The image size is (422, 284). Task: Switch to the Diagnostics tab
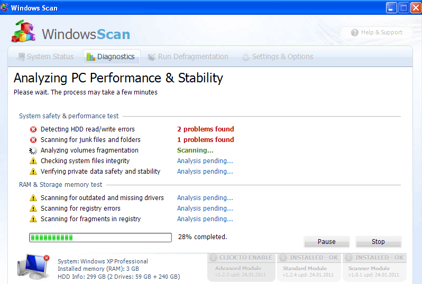[111, 56]
